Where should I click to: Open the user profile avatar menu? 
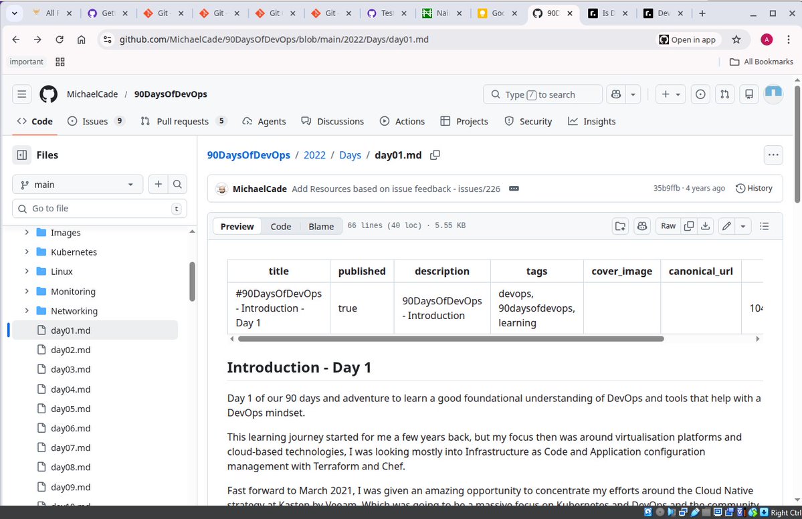point(773,94)
